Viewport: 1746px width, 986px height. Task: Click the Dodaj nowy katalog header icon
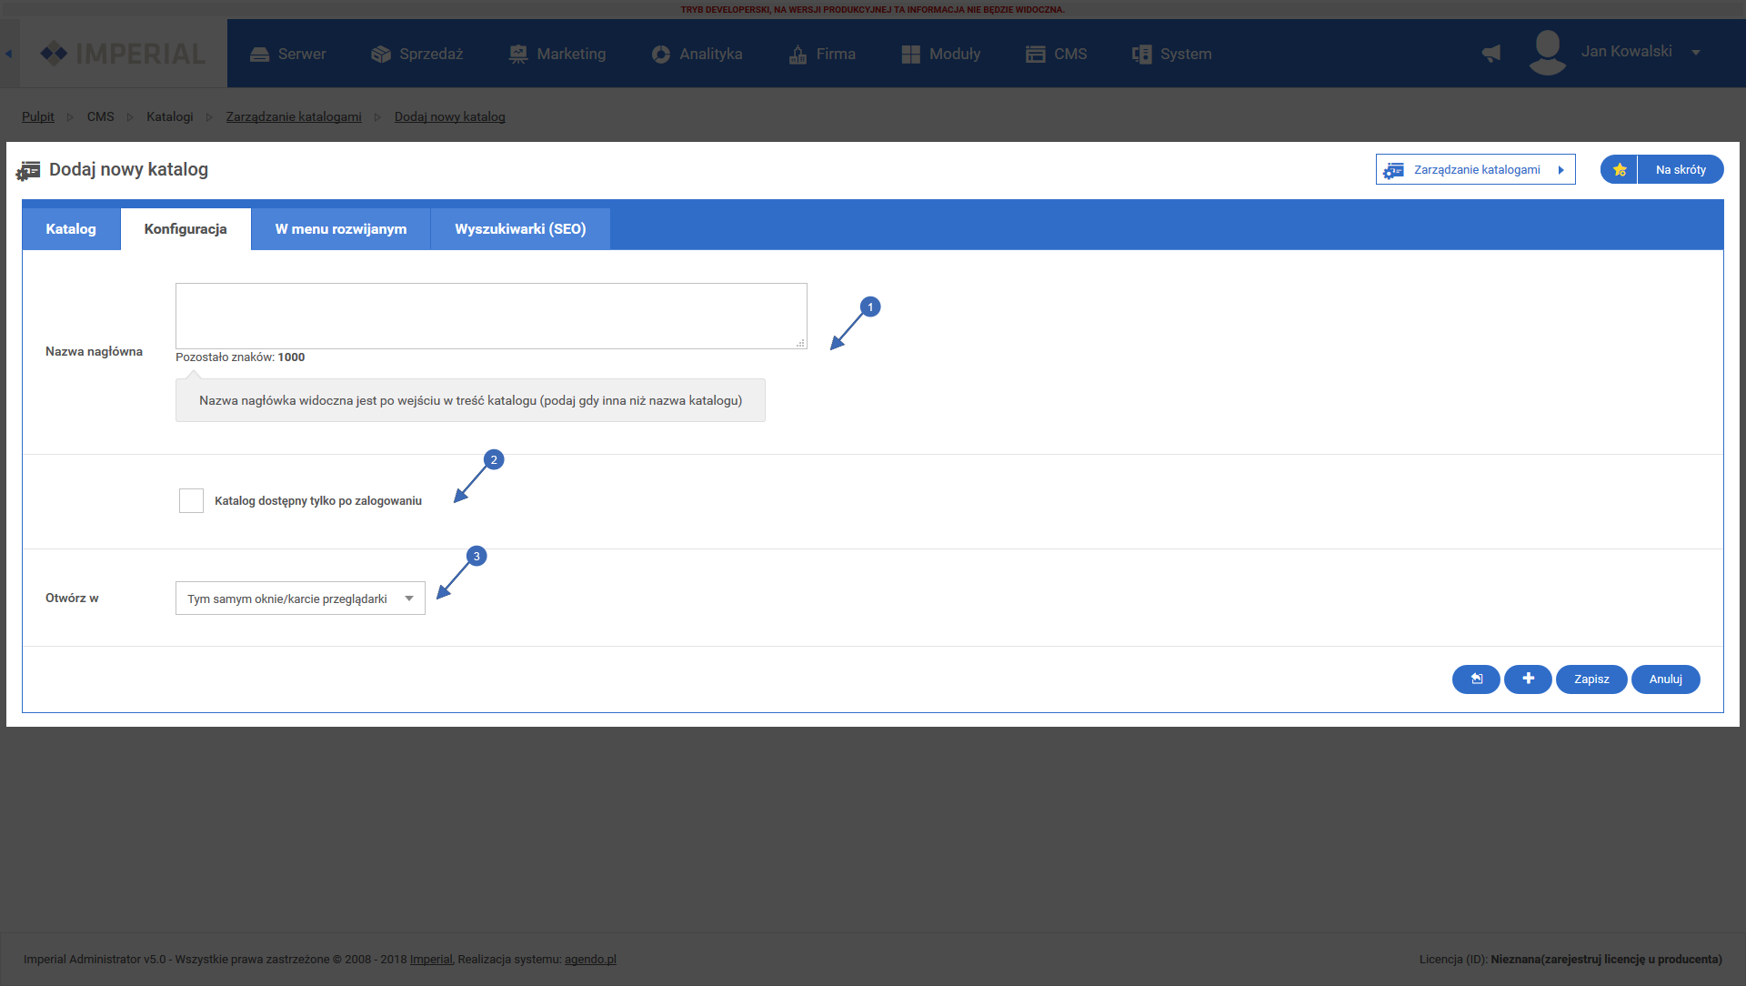(x=28, y=170)
